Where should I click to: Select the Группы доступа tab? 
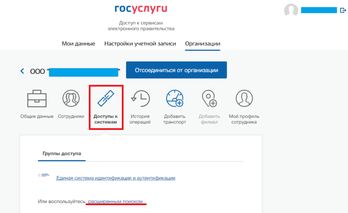(x=62, y=153)
